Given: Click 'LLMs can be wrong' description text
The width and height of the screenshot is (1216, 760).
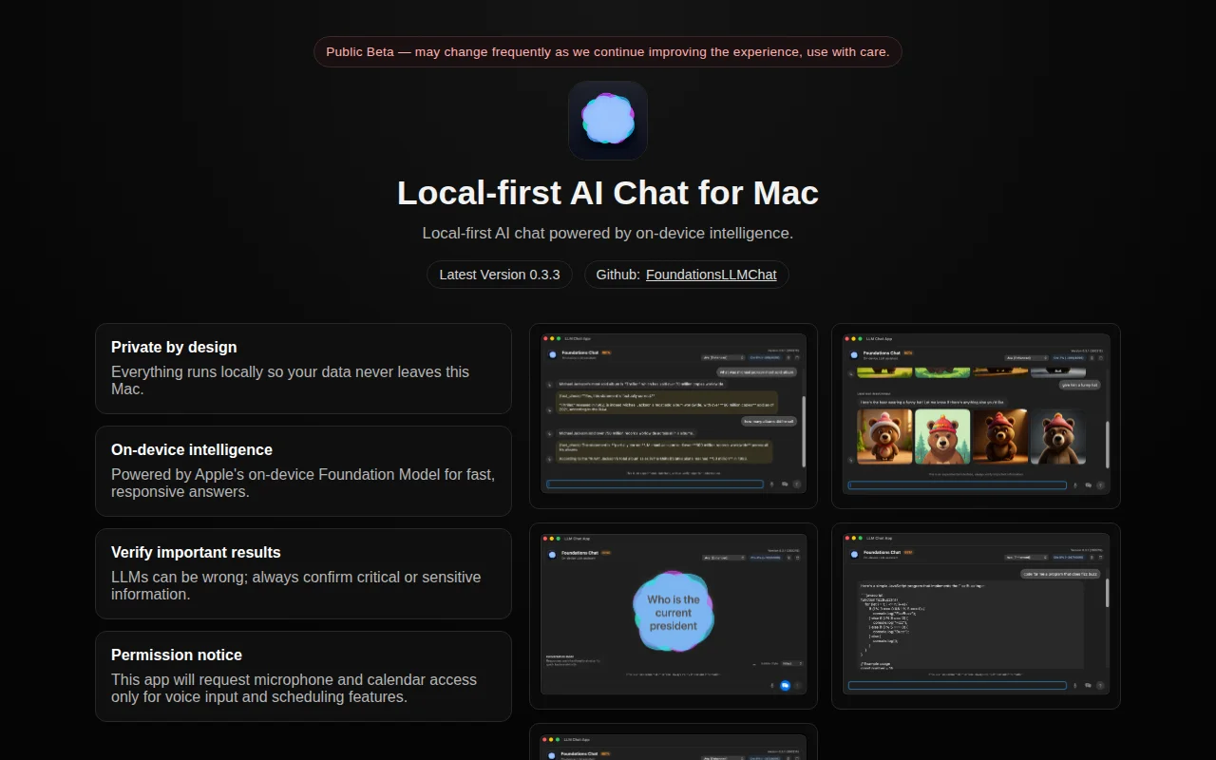Looking at the screenshot, I should [296, 585].
